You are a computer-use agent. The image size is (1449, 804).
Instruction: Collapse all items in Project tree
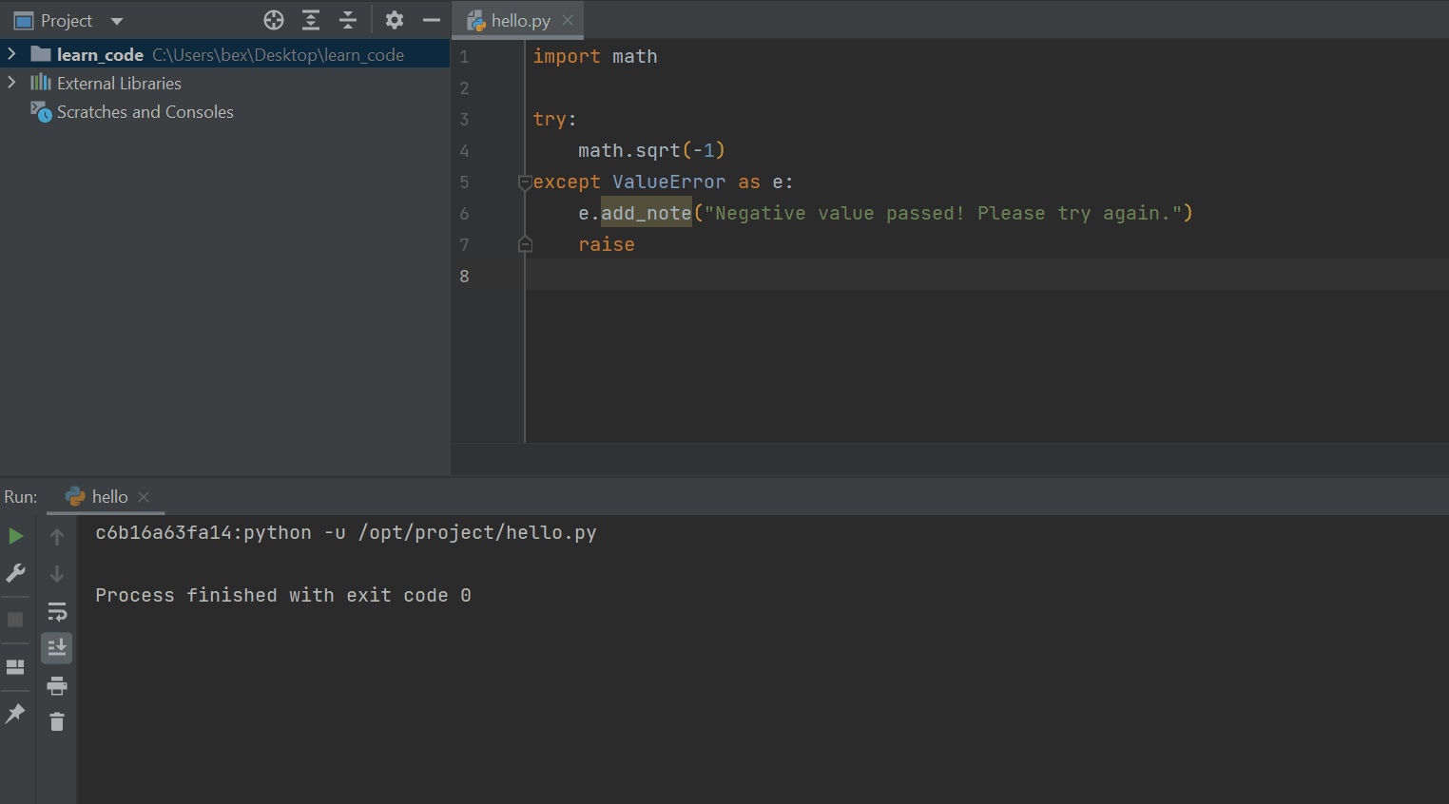click(x=348, y=20)
